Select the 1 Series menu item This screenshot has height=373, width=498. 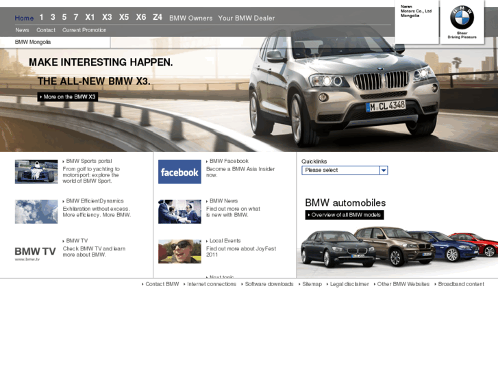[41, 17]
